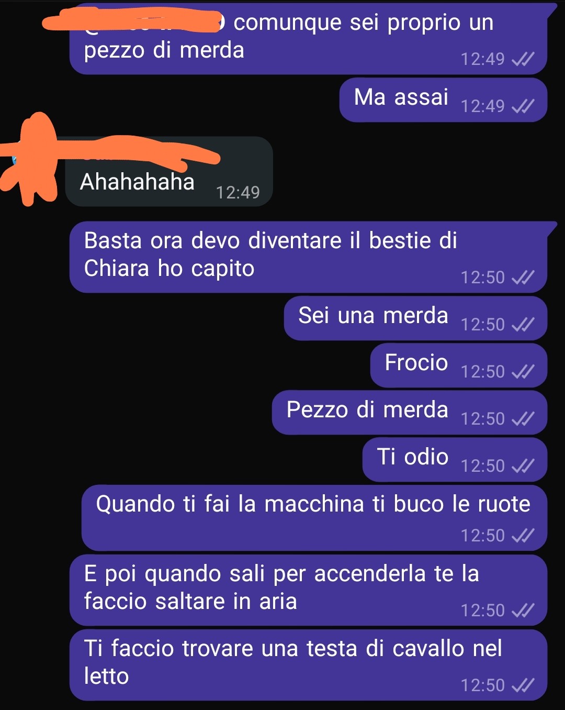
Task: Select 'Ti faccio trovare una testa' message
Action: click(x=309, y=665)
